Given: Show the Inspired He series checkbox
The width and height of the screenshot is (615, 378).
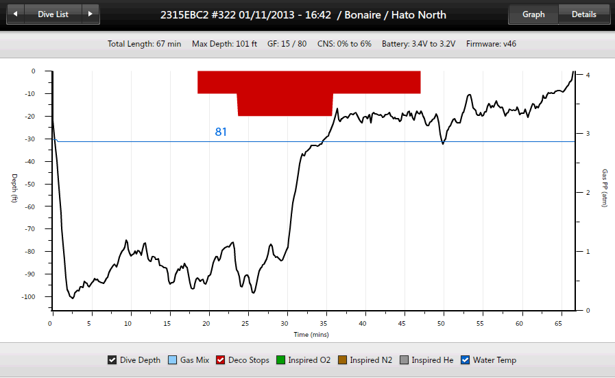Looking at the screenshot, I should pyautogui.click(x=405, y=360).
